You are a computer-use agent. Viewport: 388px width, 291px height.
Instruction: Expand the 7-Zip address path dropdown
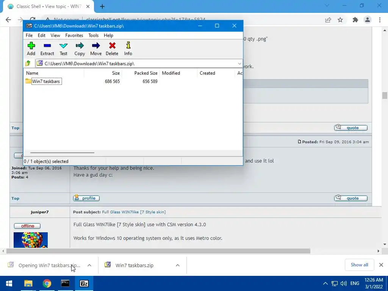[239, 64]
